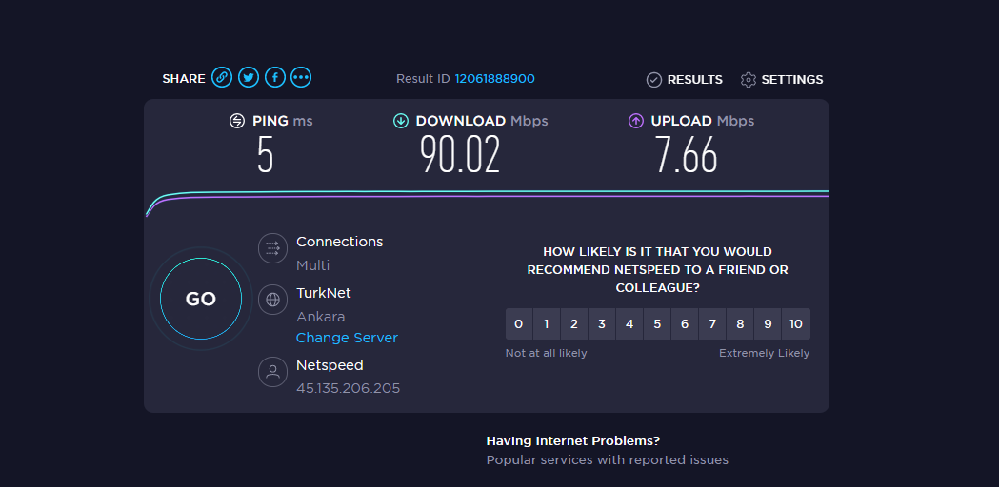Open the RESULTS menu item
This screenshot has height=487, width=999.
pyautogui.click(x=694, y=80)
